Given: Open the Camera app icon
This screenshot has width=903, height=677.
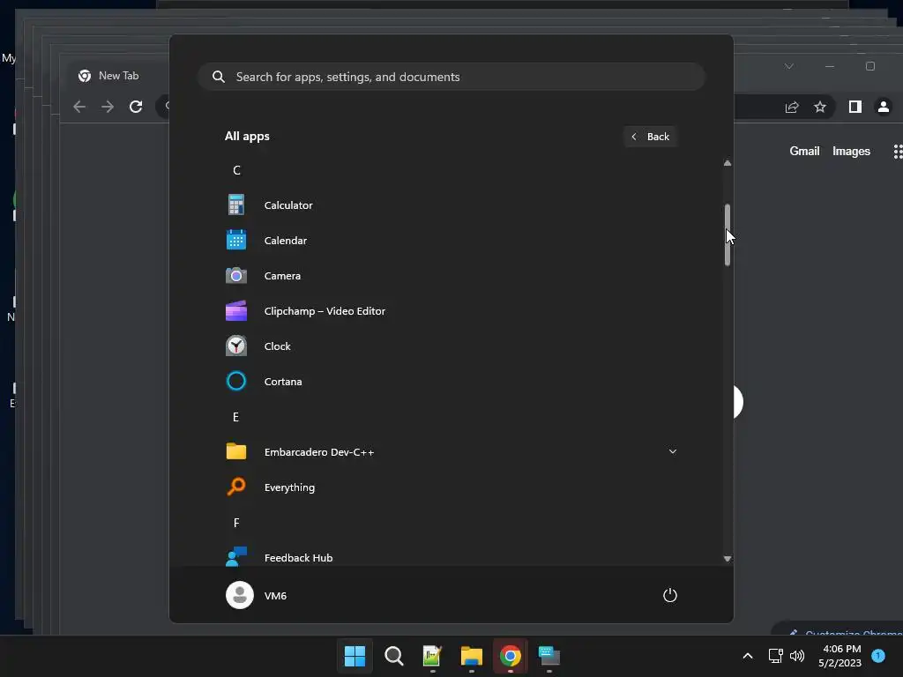Looking at the screenshot, I should (x=236, y=276).
